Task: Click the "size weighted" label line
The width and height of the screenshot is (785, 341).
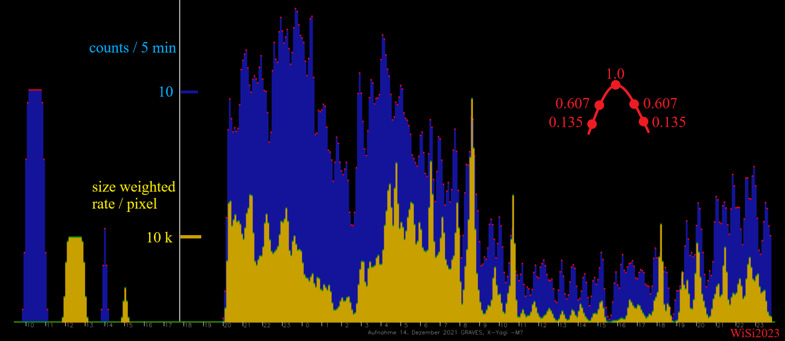Action: point(133,187)
